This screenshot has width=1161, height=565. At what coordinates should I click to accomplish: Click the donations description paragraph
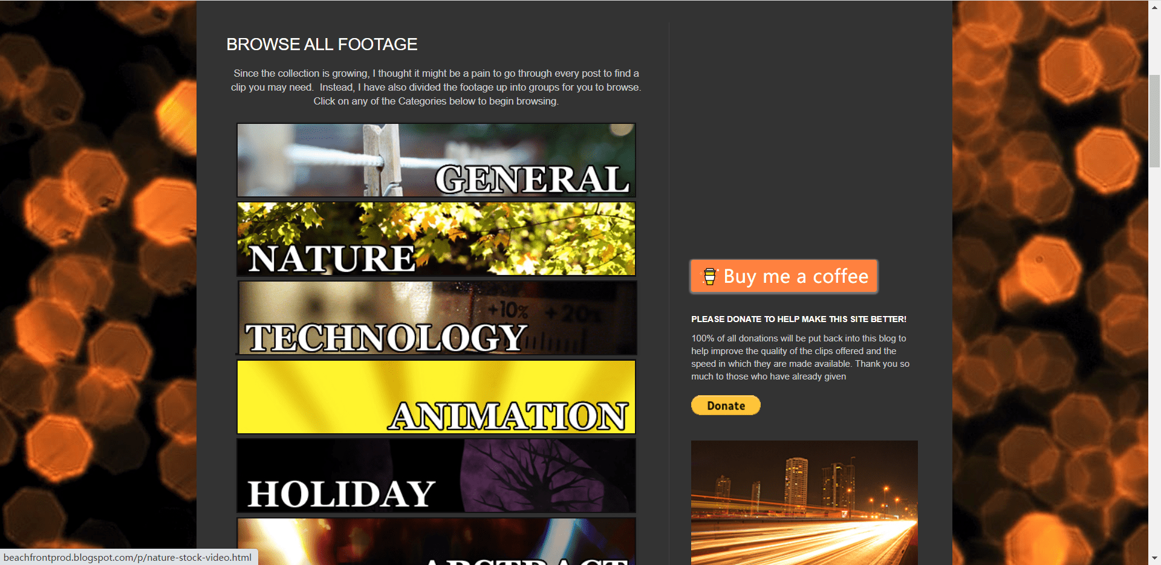(800, 357)
